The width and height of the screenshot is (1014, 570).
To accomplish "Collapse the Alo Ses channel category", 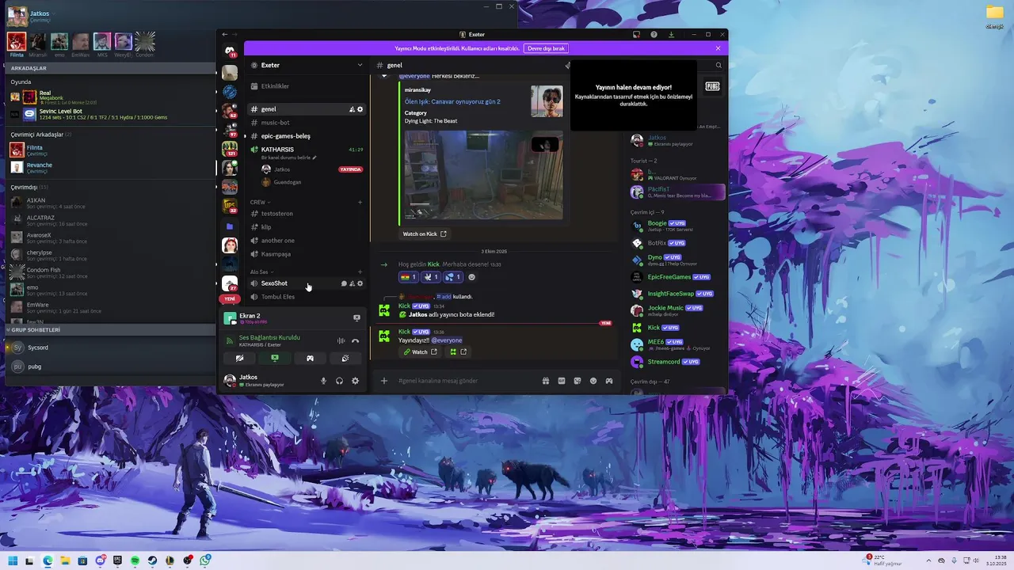I will pyautogui.click(x=261, y=272).
